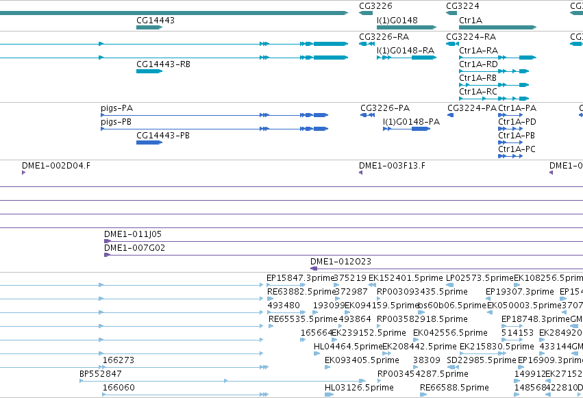Select the RE63882.5prime EST label
This screenshot has width=583, height=398.
301,292
